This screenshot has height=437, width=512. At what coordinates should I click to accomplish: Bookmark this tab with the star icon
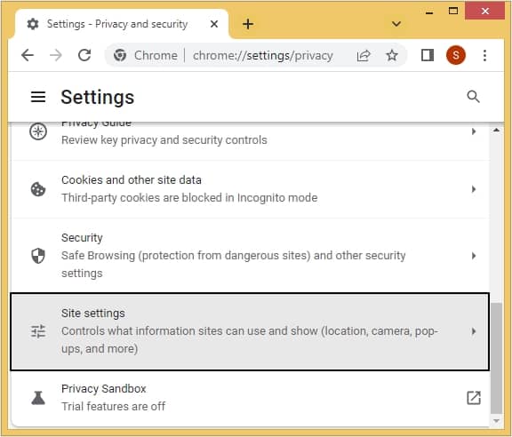(x=392, y=55)
